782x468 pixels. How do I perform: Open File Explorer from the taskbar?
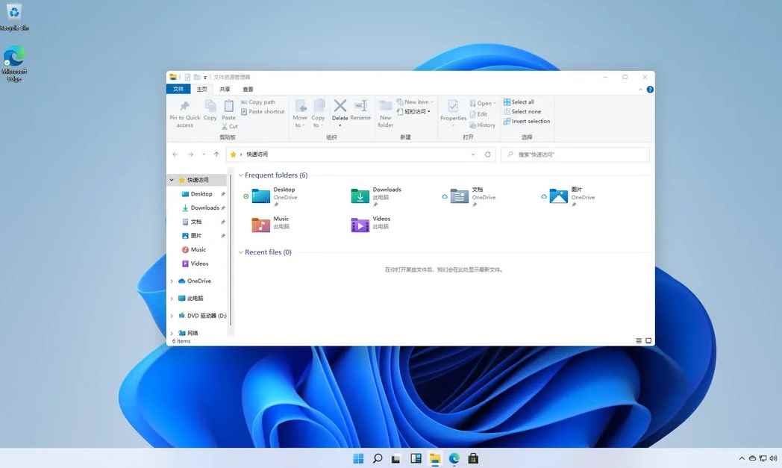pyautogui.click(x=435, y=458)
